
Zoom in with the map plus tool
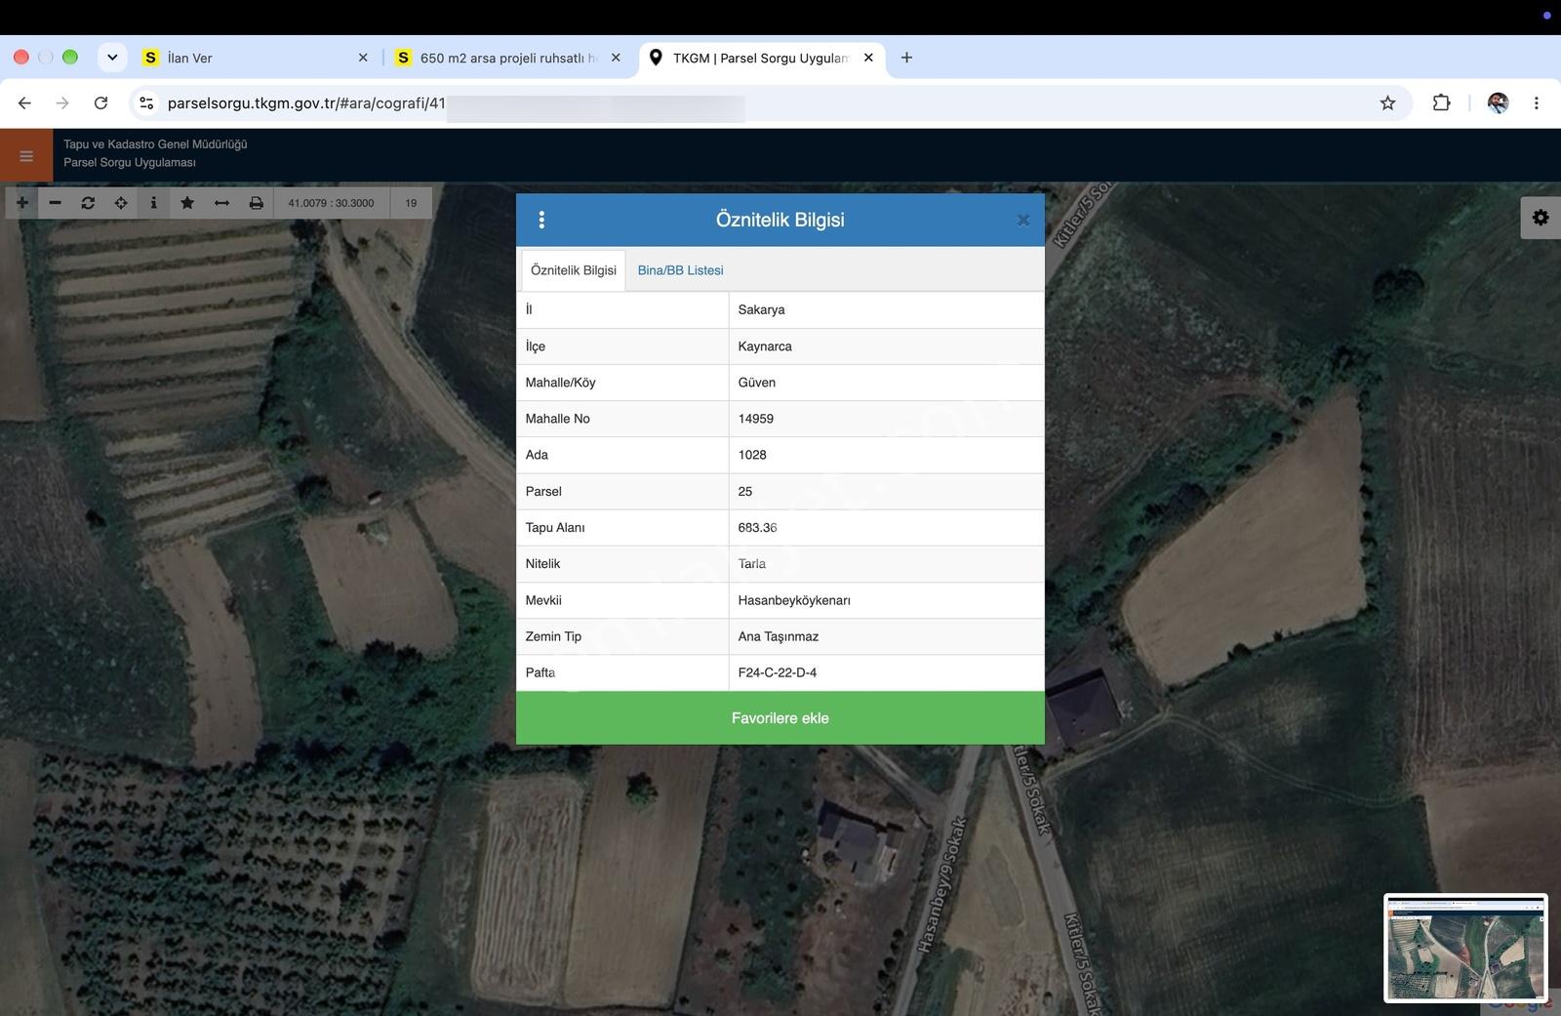click(21, 203)
